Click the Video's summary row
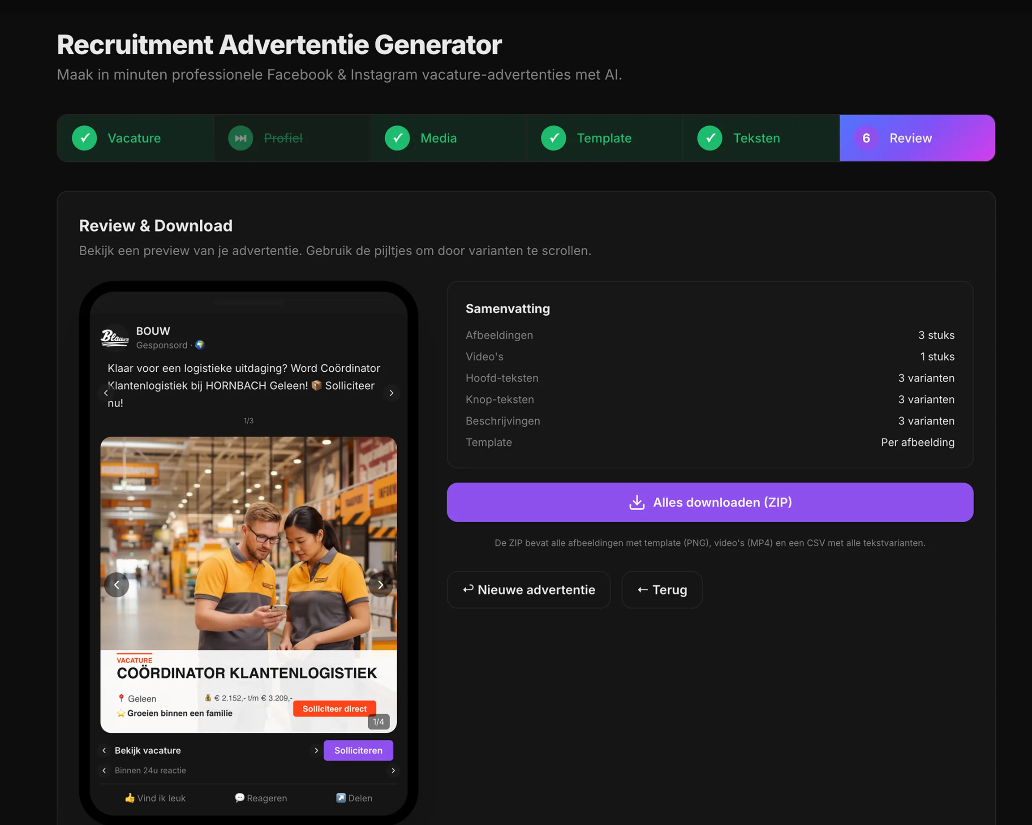1032x825 pixels. [x=710, y=357]
